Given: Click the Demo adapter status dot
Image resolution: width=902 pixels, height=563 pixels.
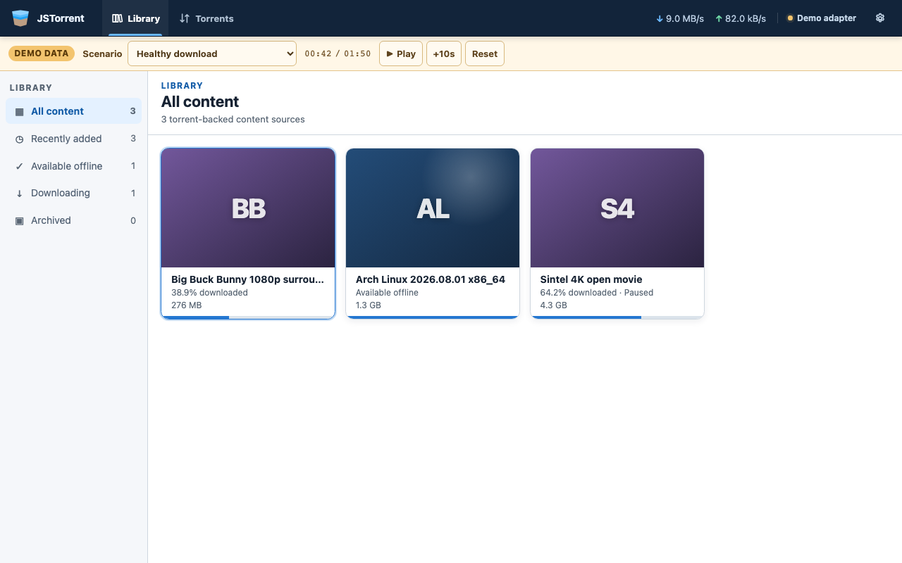Looking at the screenshot, I should [x=790, y=18].
